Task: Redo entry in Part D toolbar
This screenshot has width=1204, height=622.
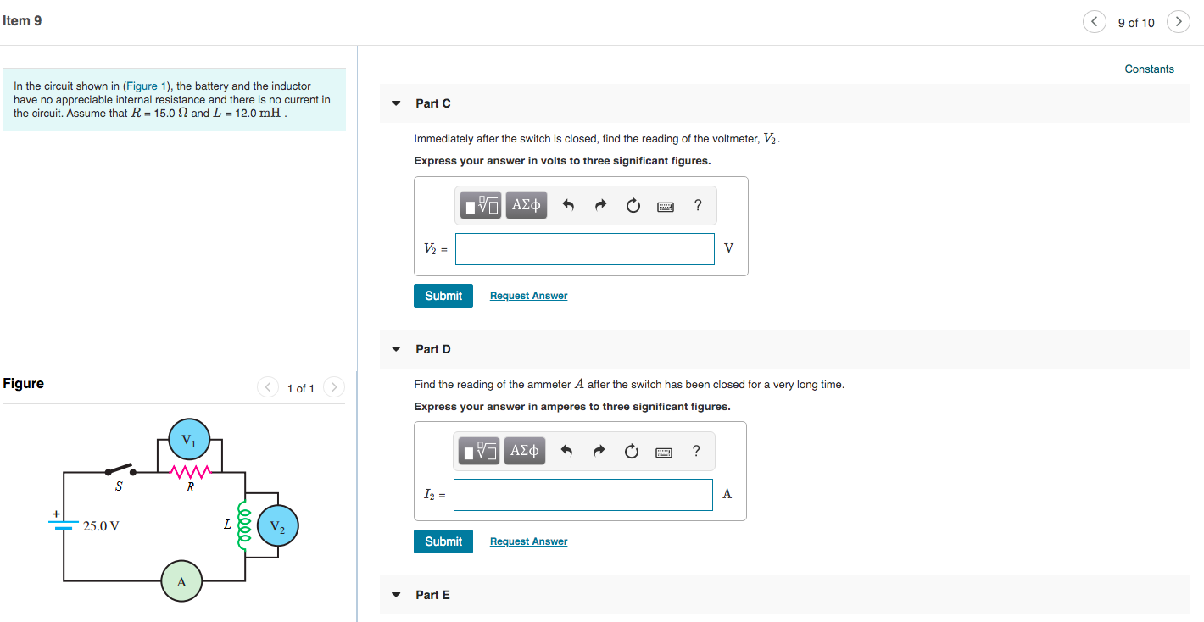Action: pos(599,451)
